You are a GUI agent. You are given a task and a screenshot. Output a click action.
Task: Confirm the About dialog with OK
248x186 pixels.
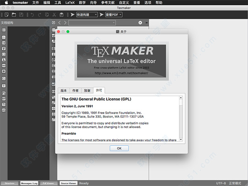[119, 148]
